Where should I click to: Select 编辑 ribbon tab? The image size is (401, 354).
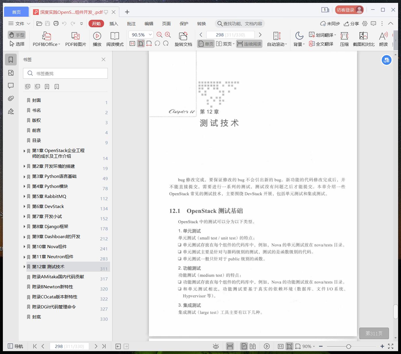pyautogui.click(x=149, y=24)
